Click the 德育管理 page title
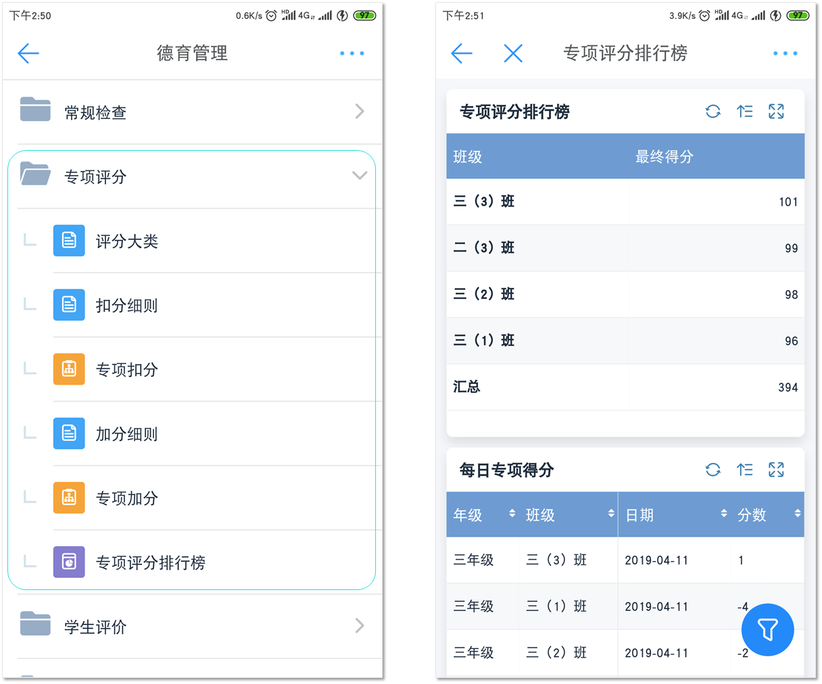This screenshot has width=822, height=684. [192, 53]
